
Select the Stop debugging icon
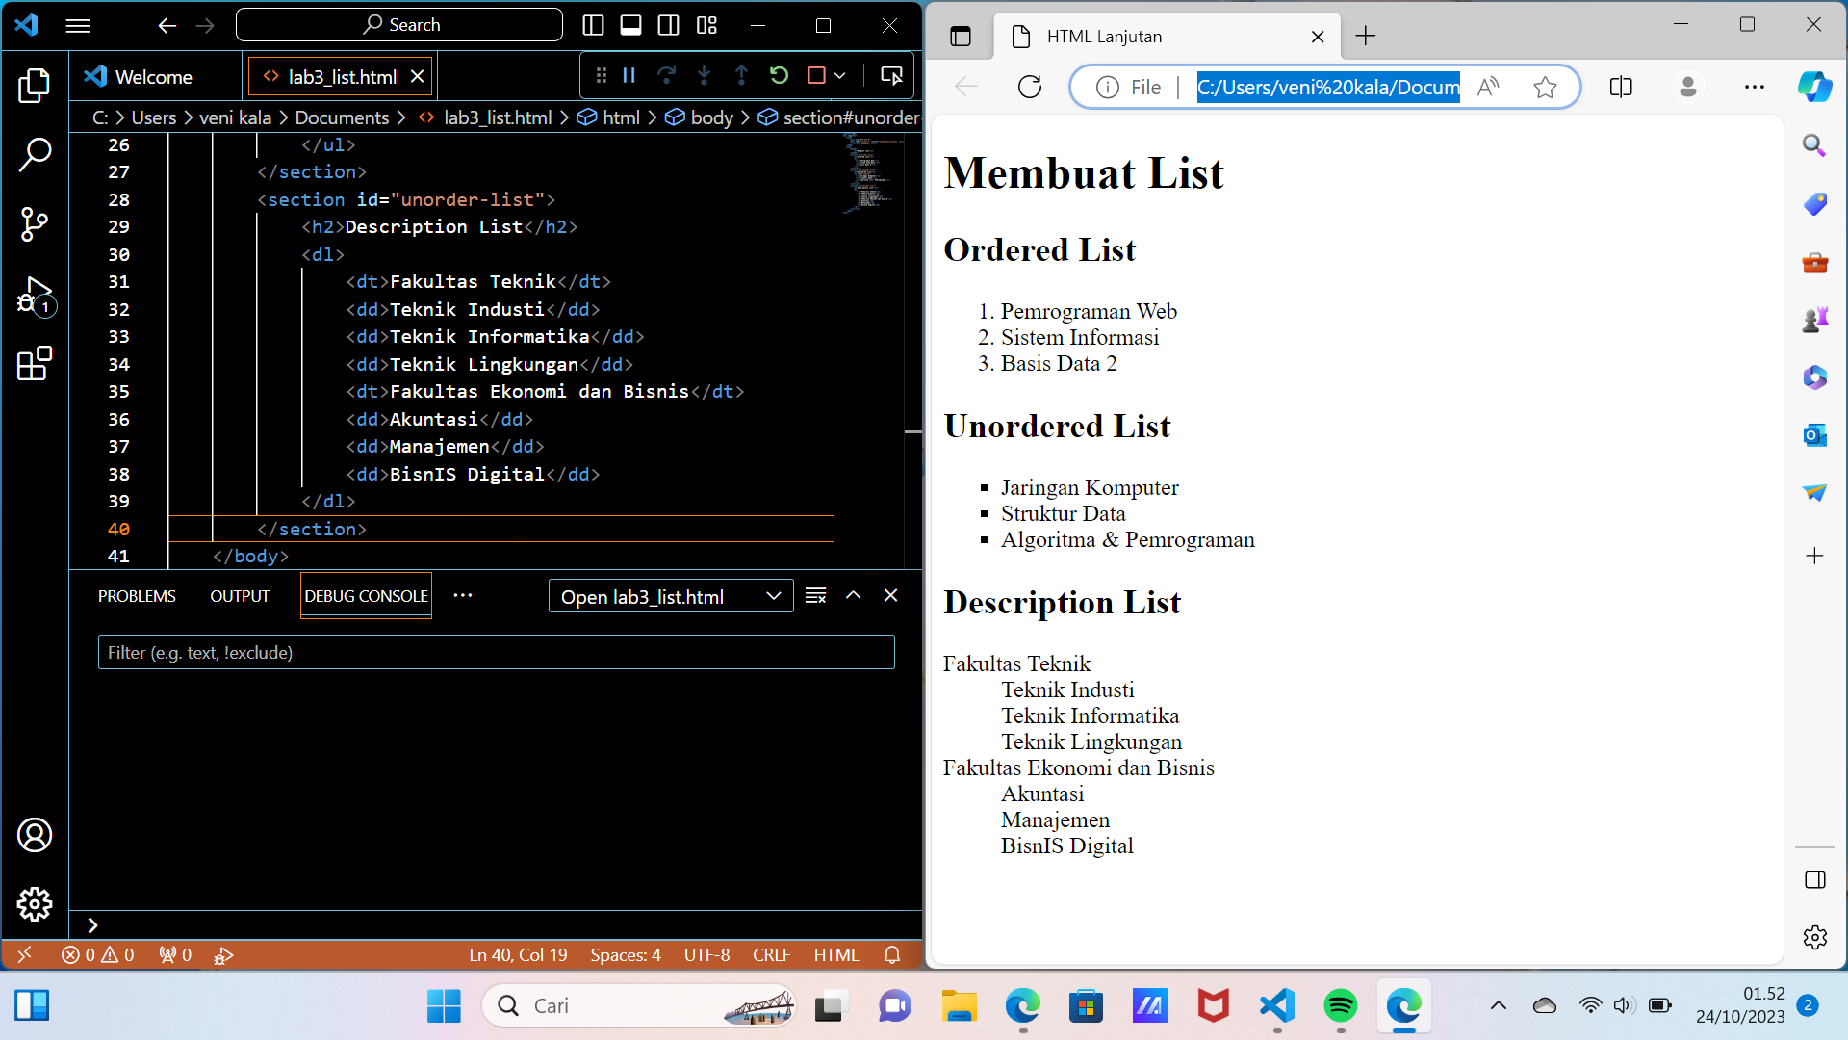[813, 74]
